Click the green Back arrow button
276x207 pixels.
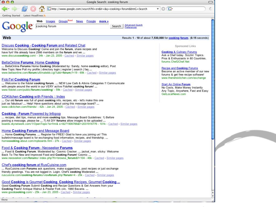[4, 9]
